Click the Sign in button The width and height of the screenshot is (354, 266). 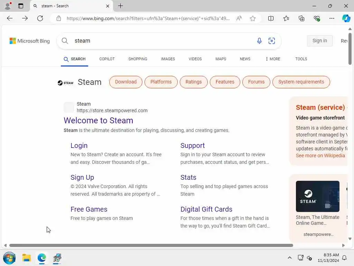point(320,41)
